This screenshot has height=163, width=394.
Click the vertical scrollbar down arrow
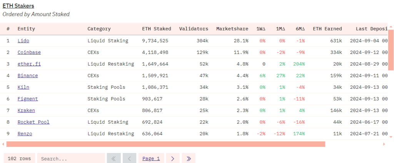tap(391, 137)
